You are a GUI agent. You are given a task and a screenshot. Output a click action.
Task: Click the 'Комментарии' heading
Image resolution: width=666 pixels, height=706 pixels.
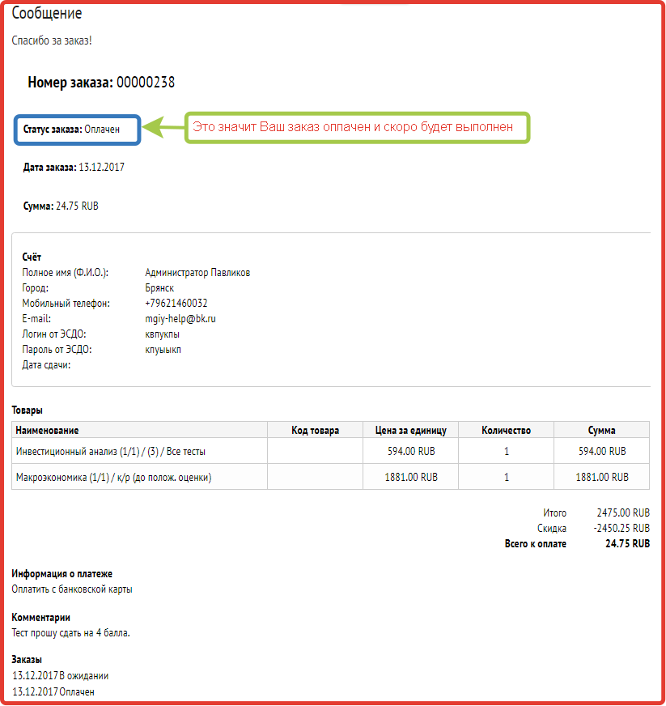coord(41,618)
